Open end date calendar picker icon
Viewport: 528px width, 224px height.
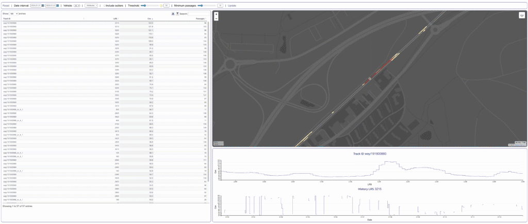click(x=58, y=5)
